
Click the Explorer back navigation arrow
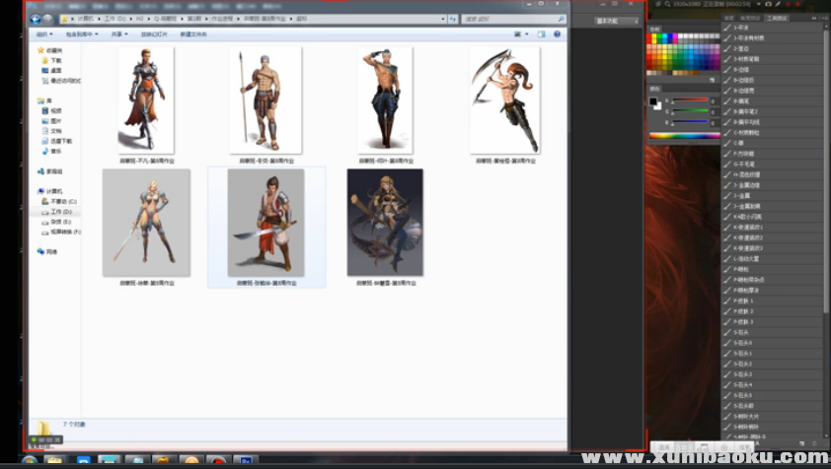coord(35,19)
